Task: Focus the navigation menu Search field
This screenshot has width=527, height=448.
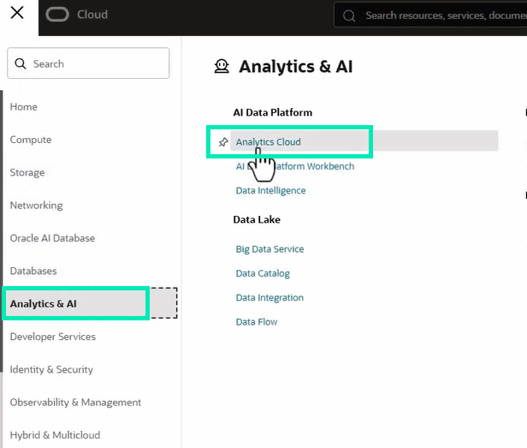Action: [88, 63]
